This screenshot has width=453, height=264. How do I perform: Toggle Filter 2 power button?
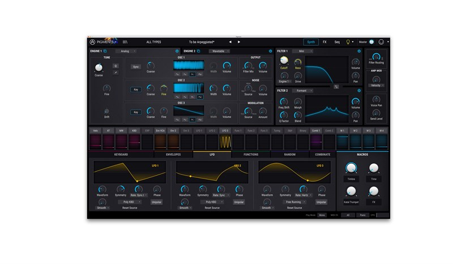point(359,91)
